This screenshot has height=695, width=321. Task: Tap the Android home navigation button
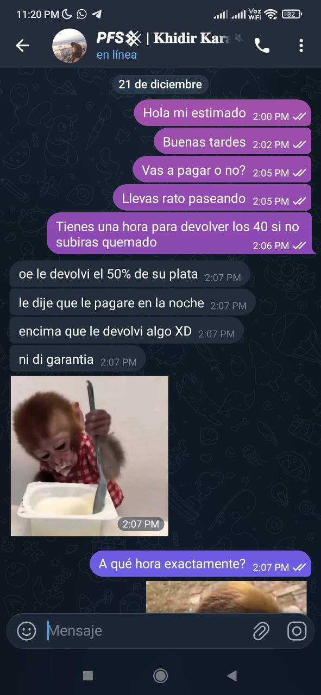tap(160, 675)
